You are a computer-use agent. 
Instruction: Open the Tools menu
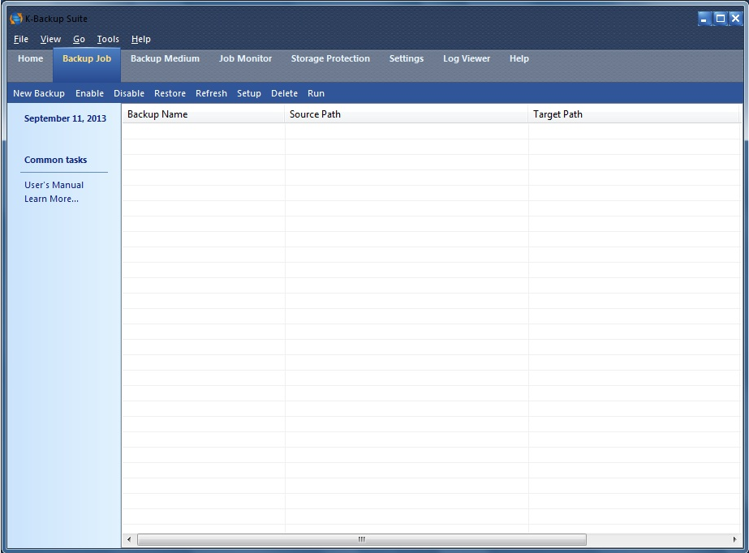[x=108, y=39]
